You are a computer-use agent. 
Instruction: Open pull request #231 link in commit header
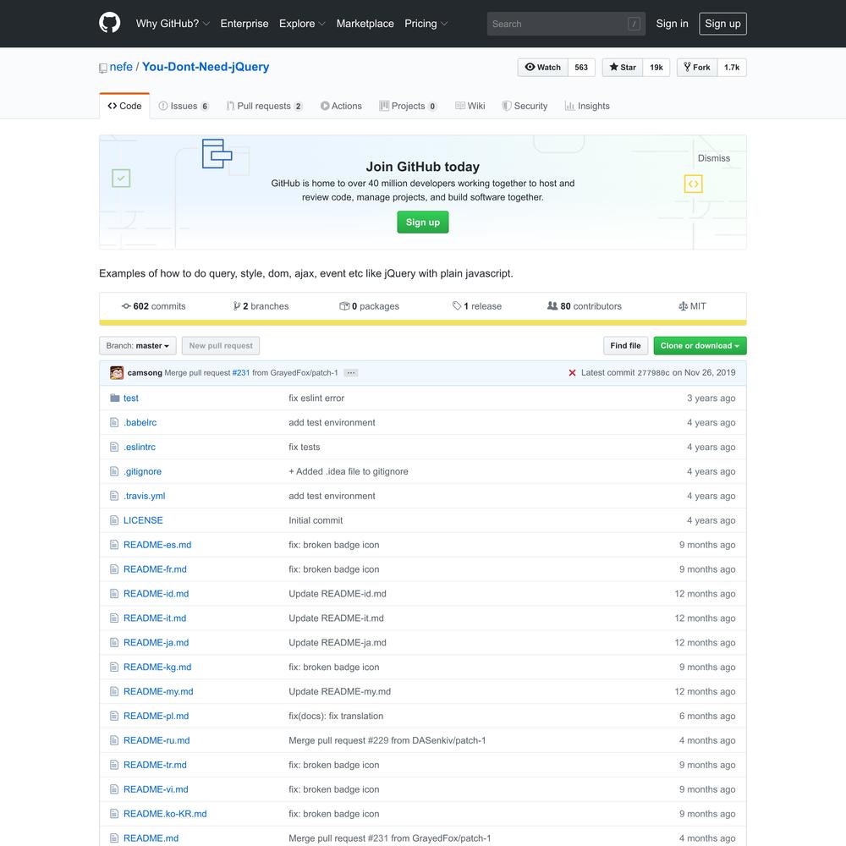coord(240,373)
